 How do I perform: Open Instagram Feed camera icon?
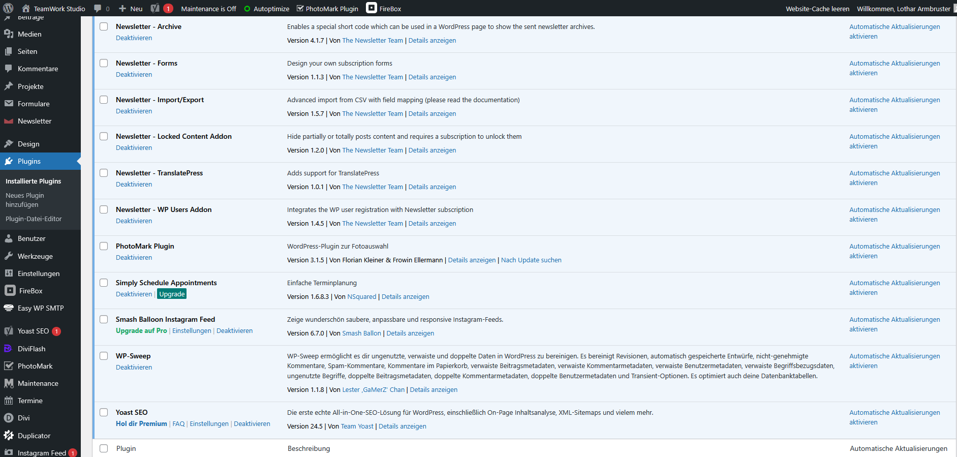tap(9, 452)
